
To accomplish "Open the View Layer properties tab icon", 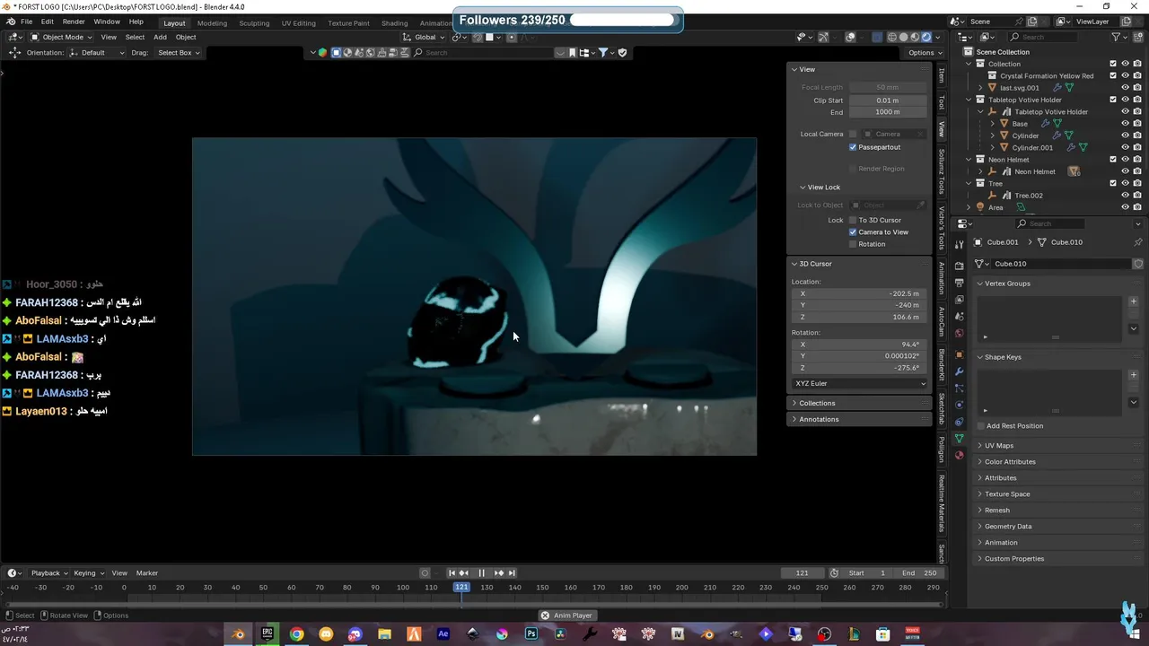I will click(959, 300).
